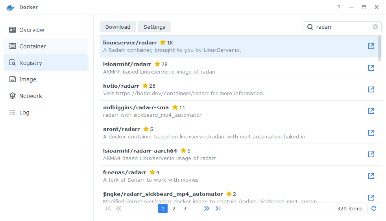Image resolution: width=386 pixels, height=221 pixels.
Task: Jump to the last results page
Action: coord(218,208)
